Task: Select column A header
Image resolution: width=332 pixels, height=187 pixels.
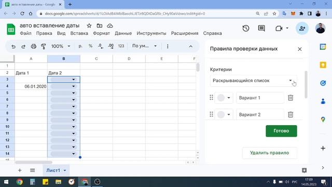Action: pos(31,59)
